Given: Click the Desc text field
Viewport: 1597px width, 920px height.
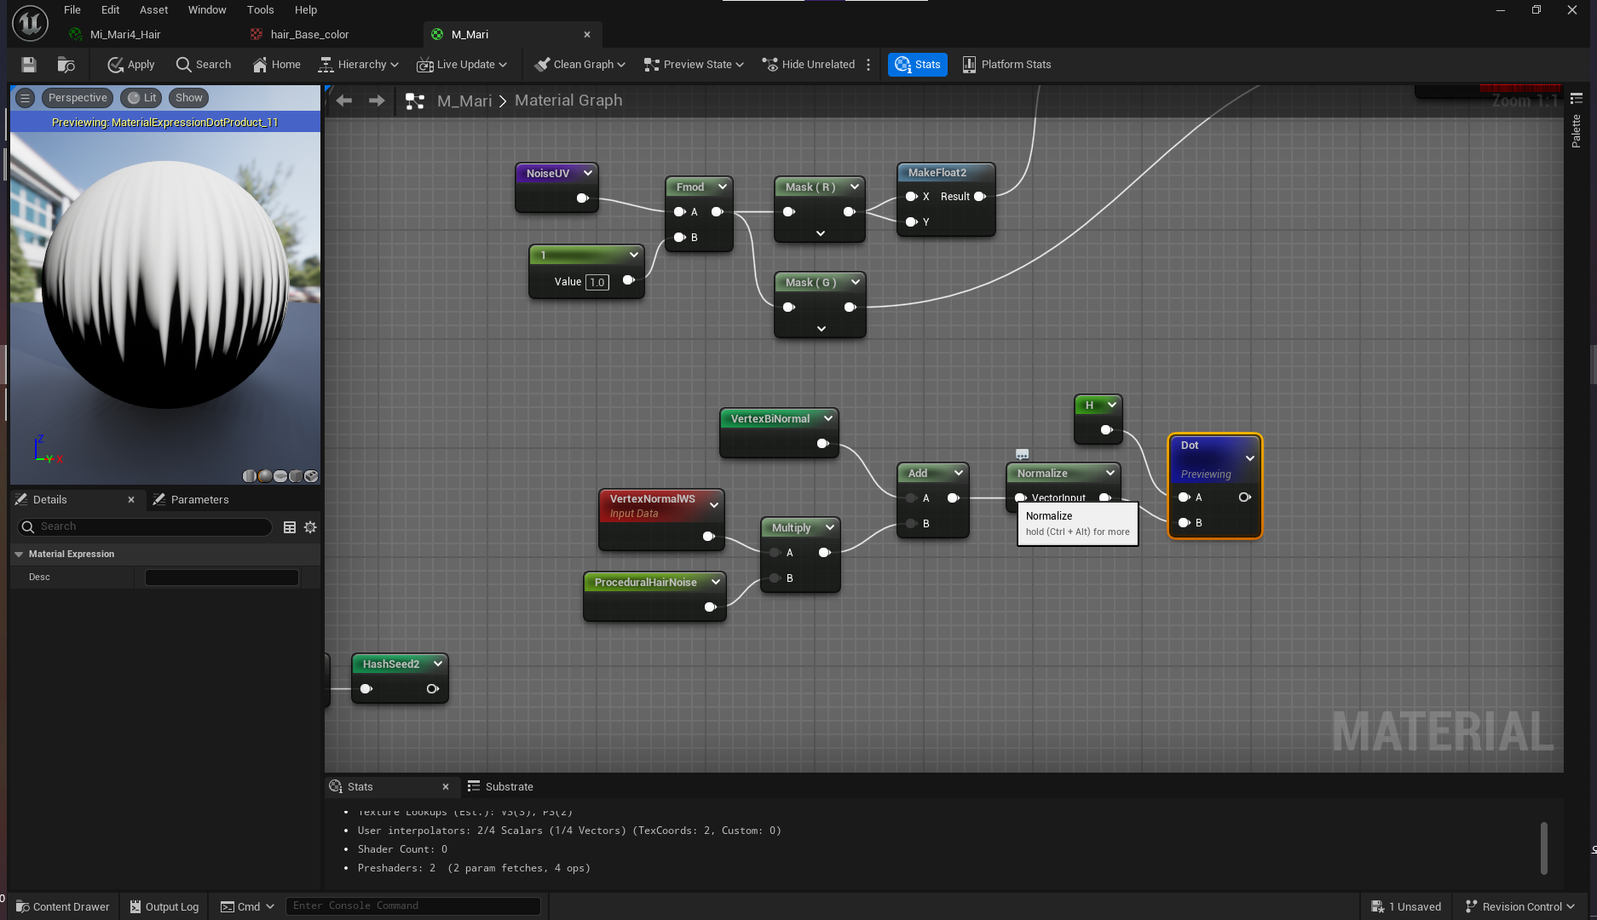Looking at the screenshot, I should click(222, 578).
